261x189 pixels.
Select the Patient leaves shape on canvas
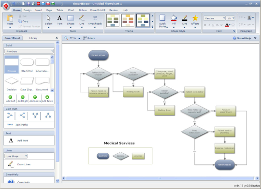[225, 165]
